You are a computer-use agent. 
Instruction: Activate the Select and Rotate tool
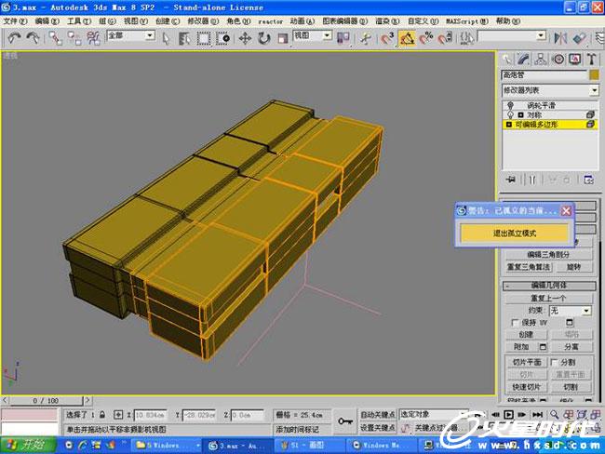coord(264,38)
